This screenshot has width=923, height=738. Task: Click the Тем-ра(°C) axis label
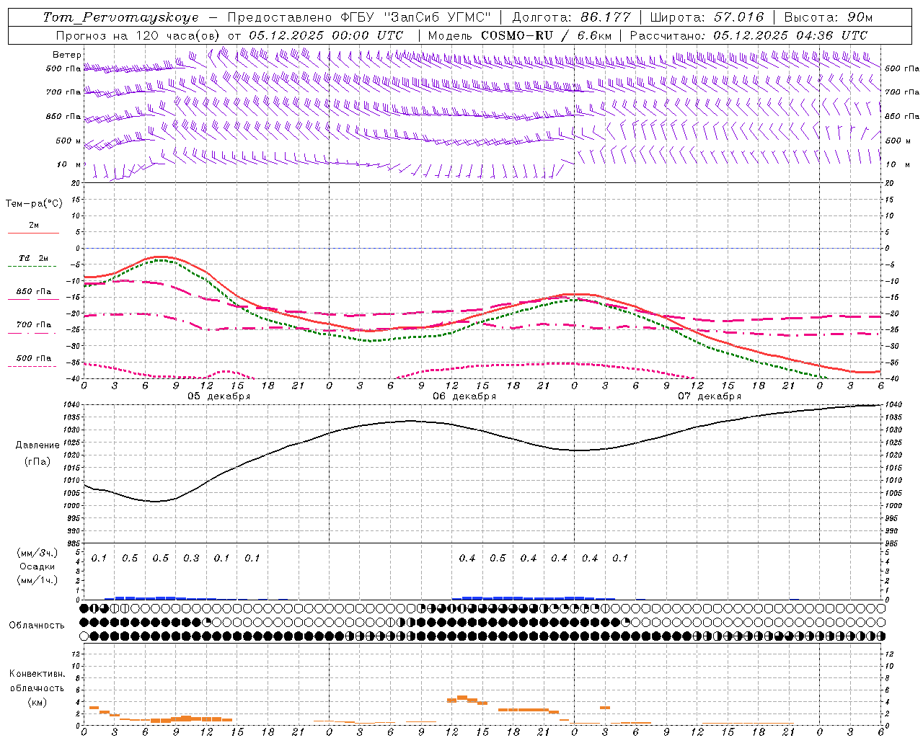[x=34, y=204]
